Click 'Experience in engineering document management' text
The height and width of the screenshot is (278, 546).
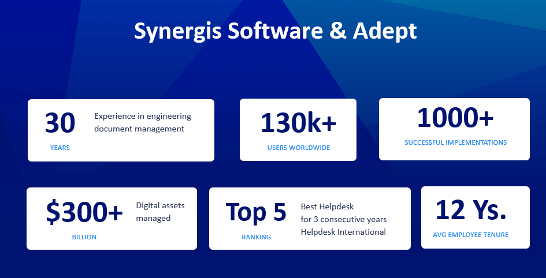(143, 122)
